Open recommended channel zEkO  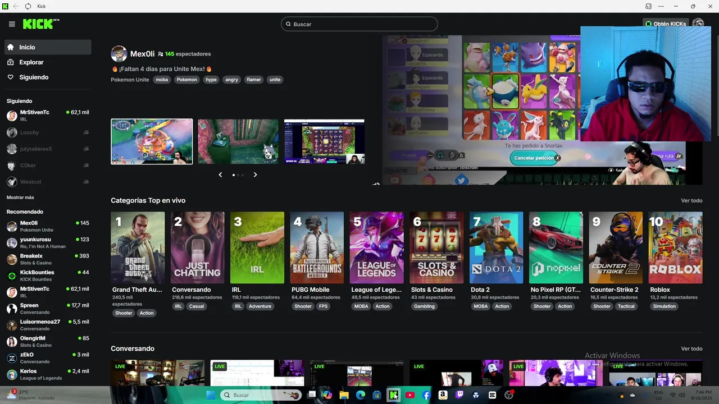[x=48, y=358]
